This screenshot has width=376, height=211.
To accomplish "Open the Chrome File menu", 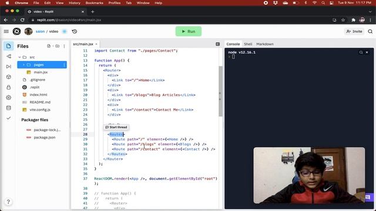I will tap(36, 3).
